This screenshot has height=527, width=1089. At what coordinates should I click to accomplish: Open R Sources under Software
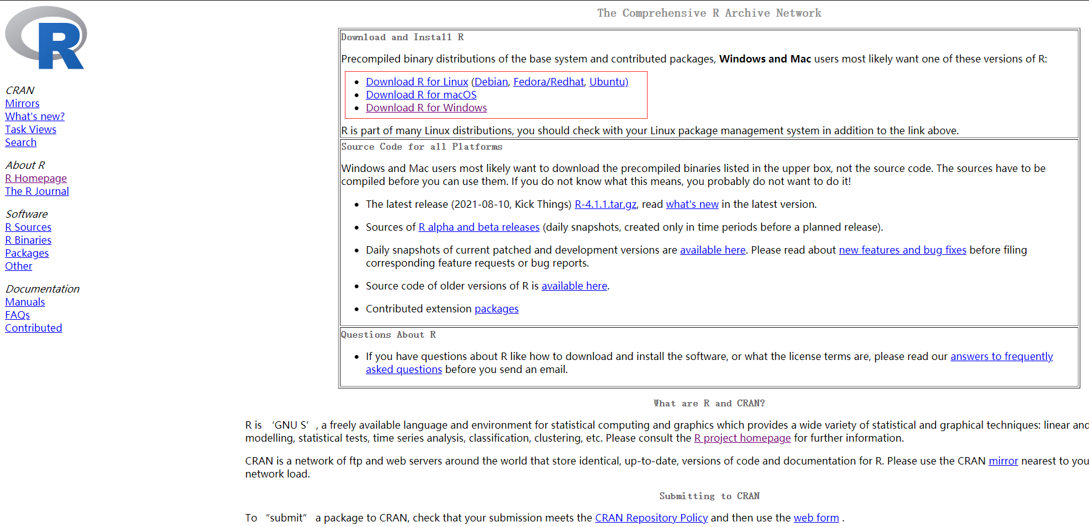[x=28, y=227]
